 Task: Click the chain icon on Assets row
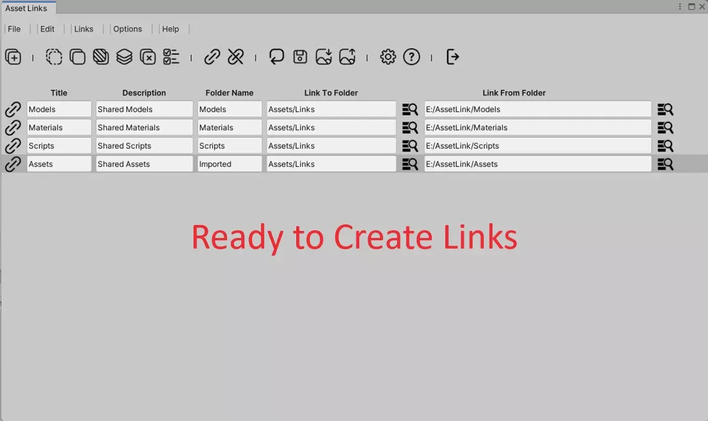point(13,164)
